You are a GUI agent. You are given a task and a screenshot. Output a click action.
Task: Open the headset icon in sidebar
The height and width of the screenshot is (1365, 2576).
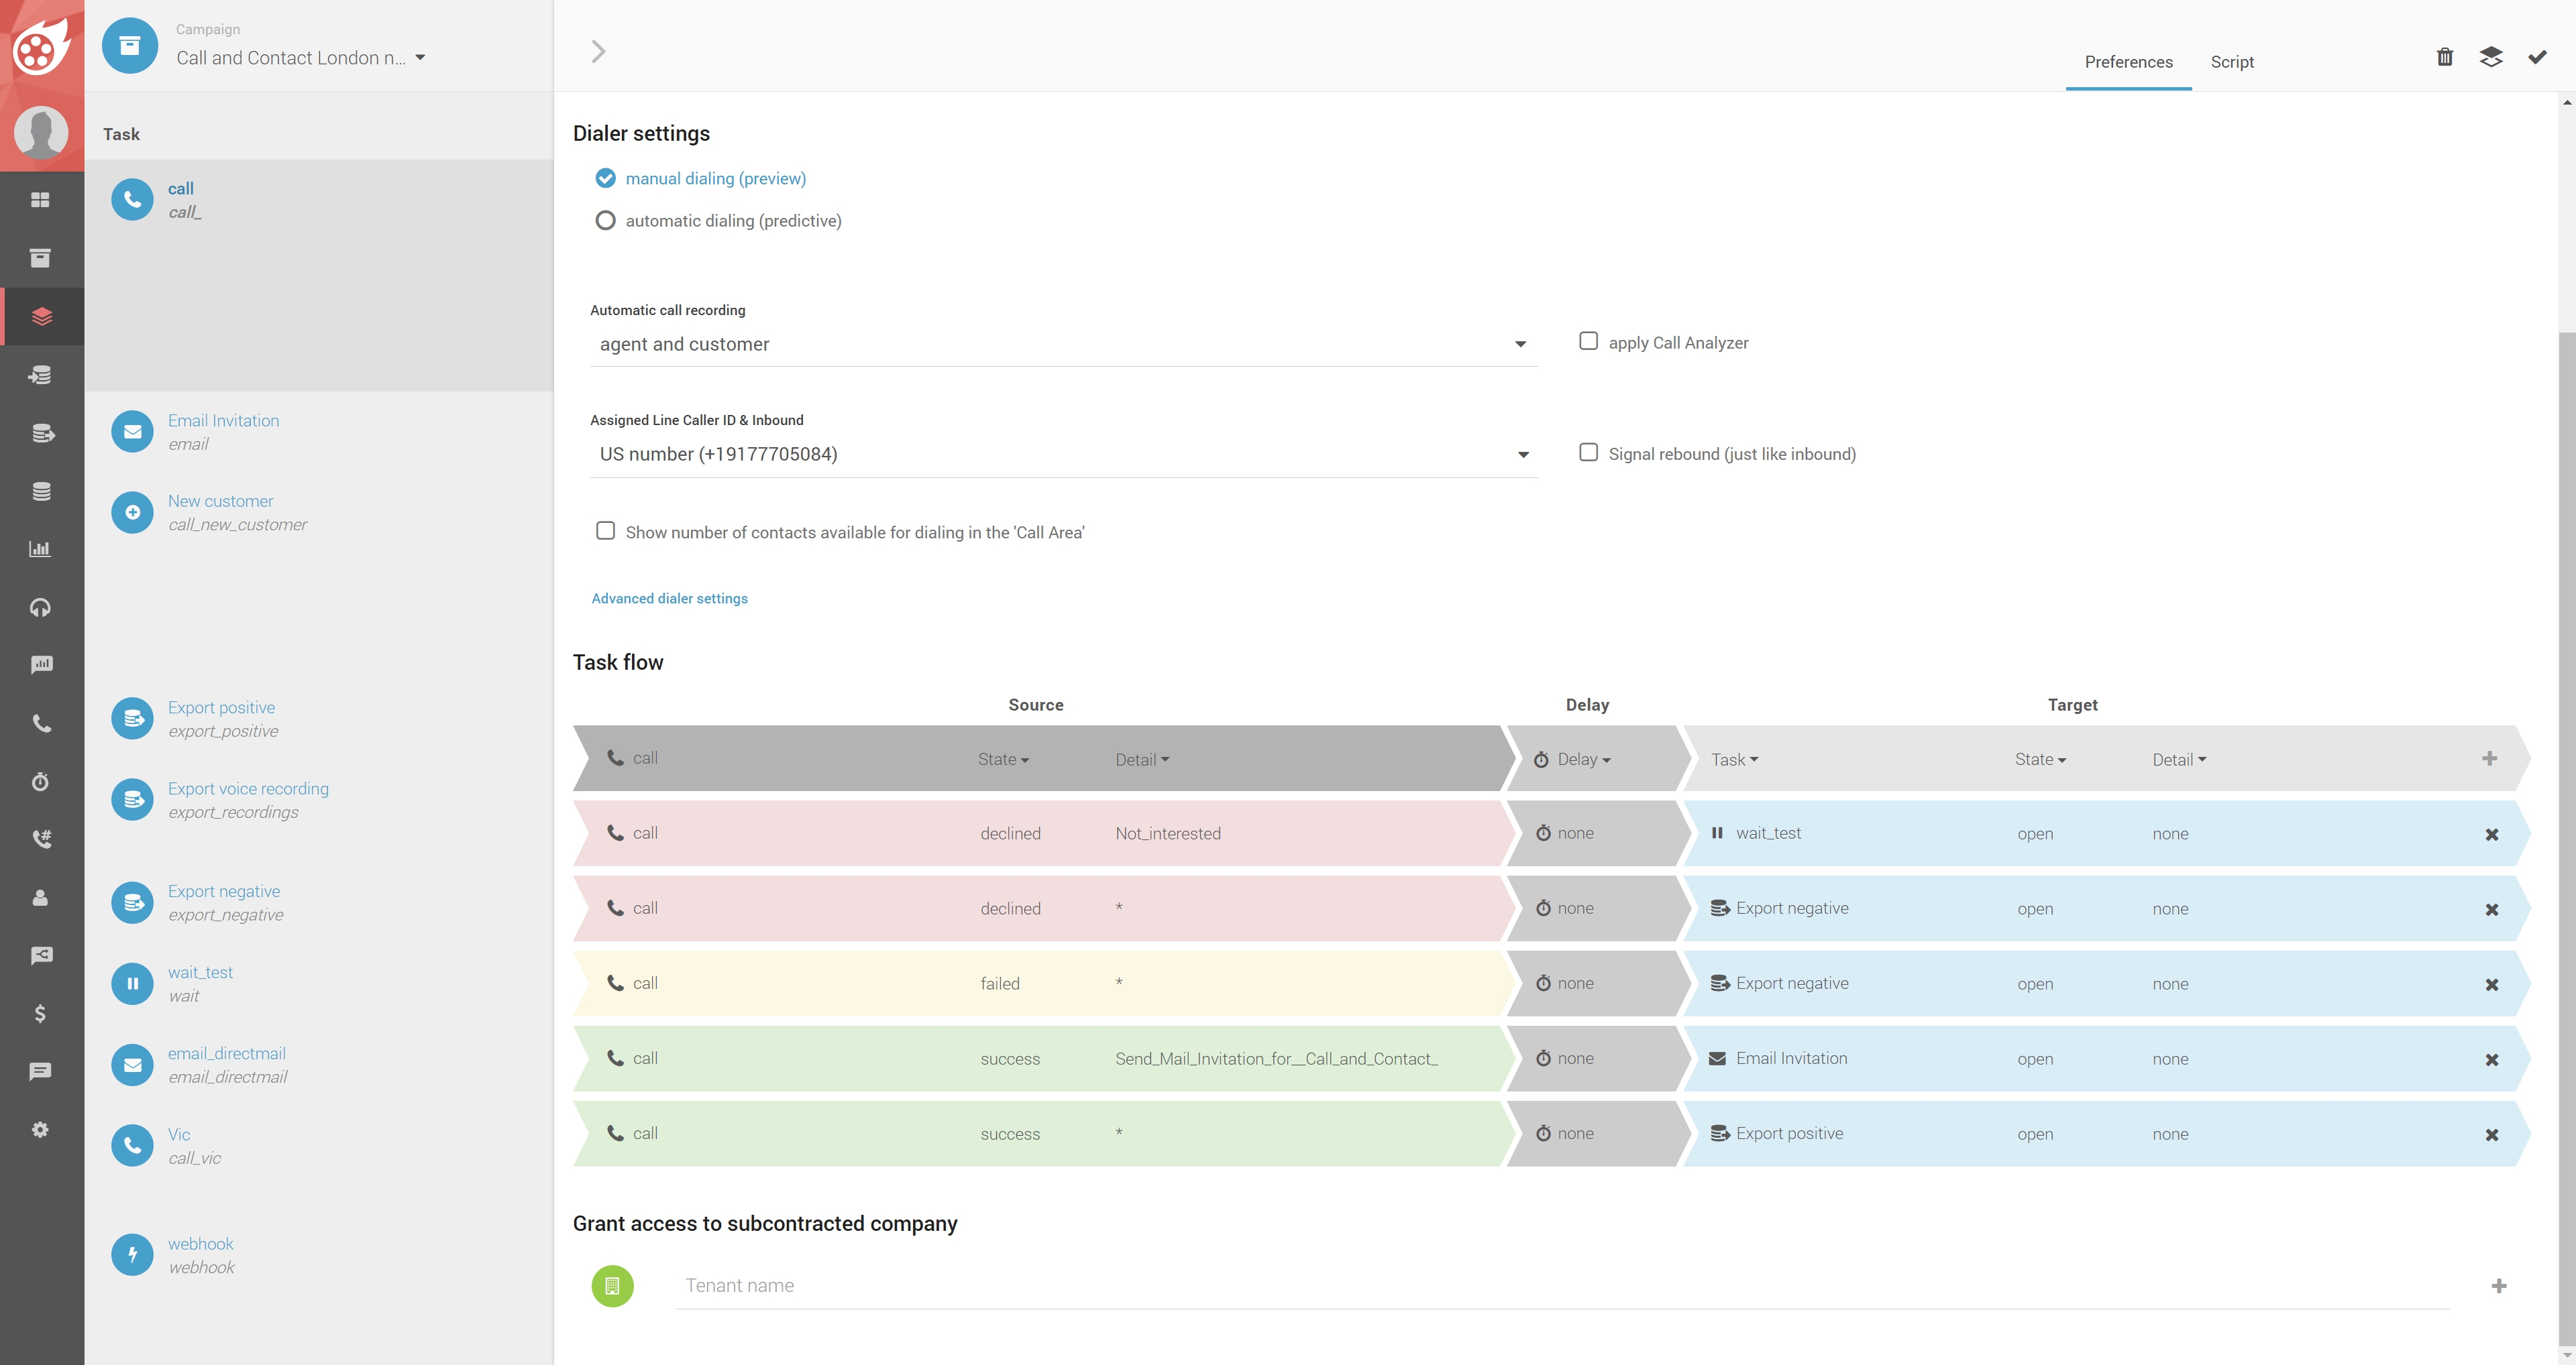point(40,607)
